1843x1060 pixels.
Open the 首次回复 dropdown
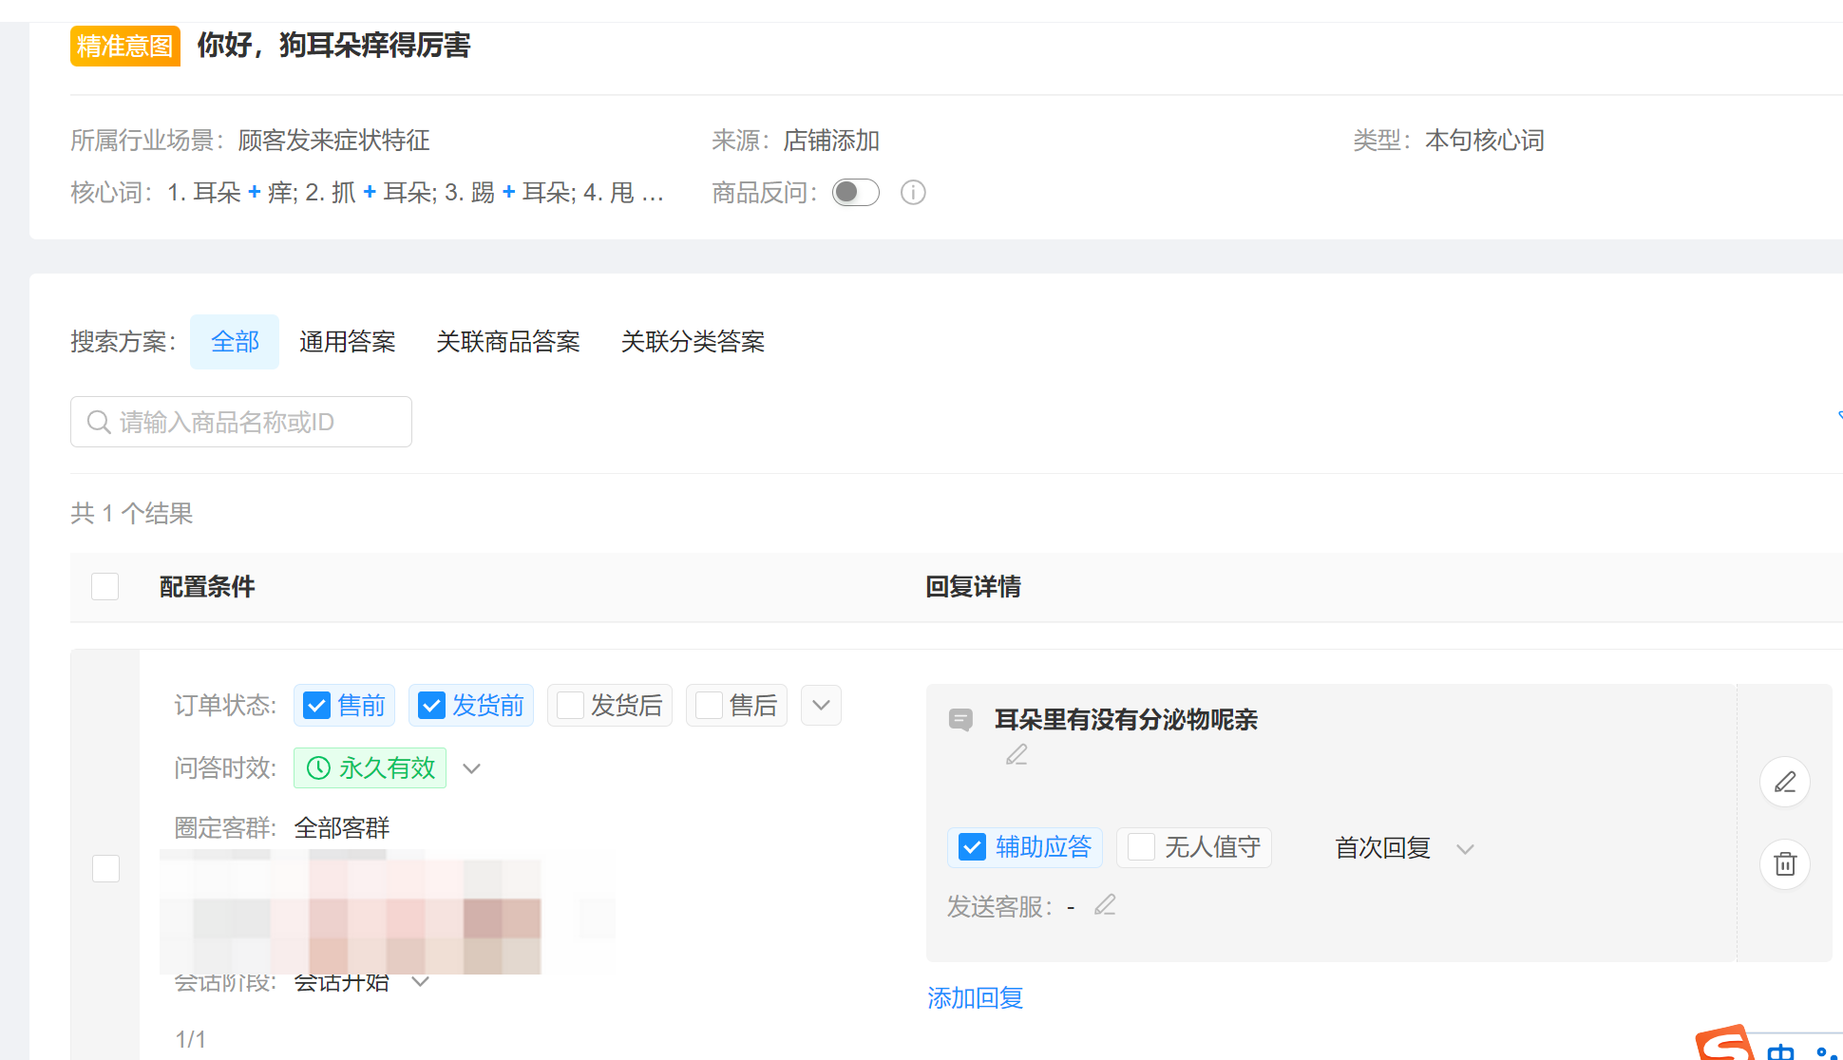(1404, 848)
